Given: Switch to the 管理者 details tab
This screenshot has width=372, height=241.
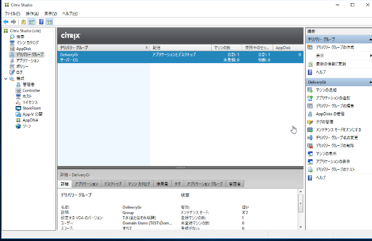Looking at the screenshot, I should click(x=235, y=184).
